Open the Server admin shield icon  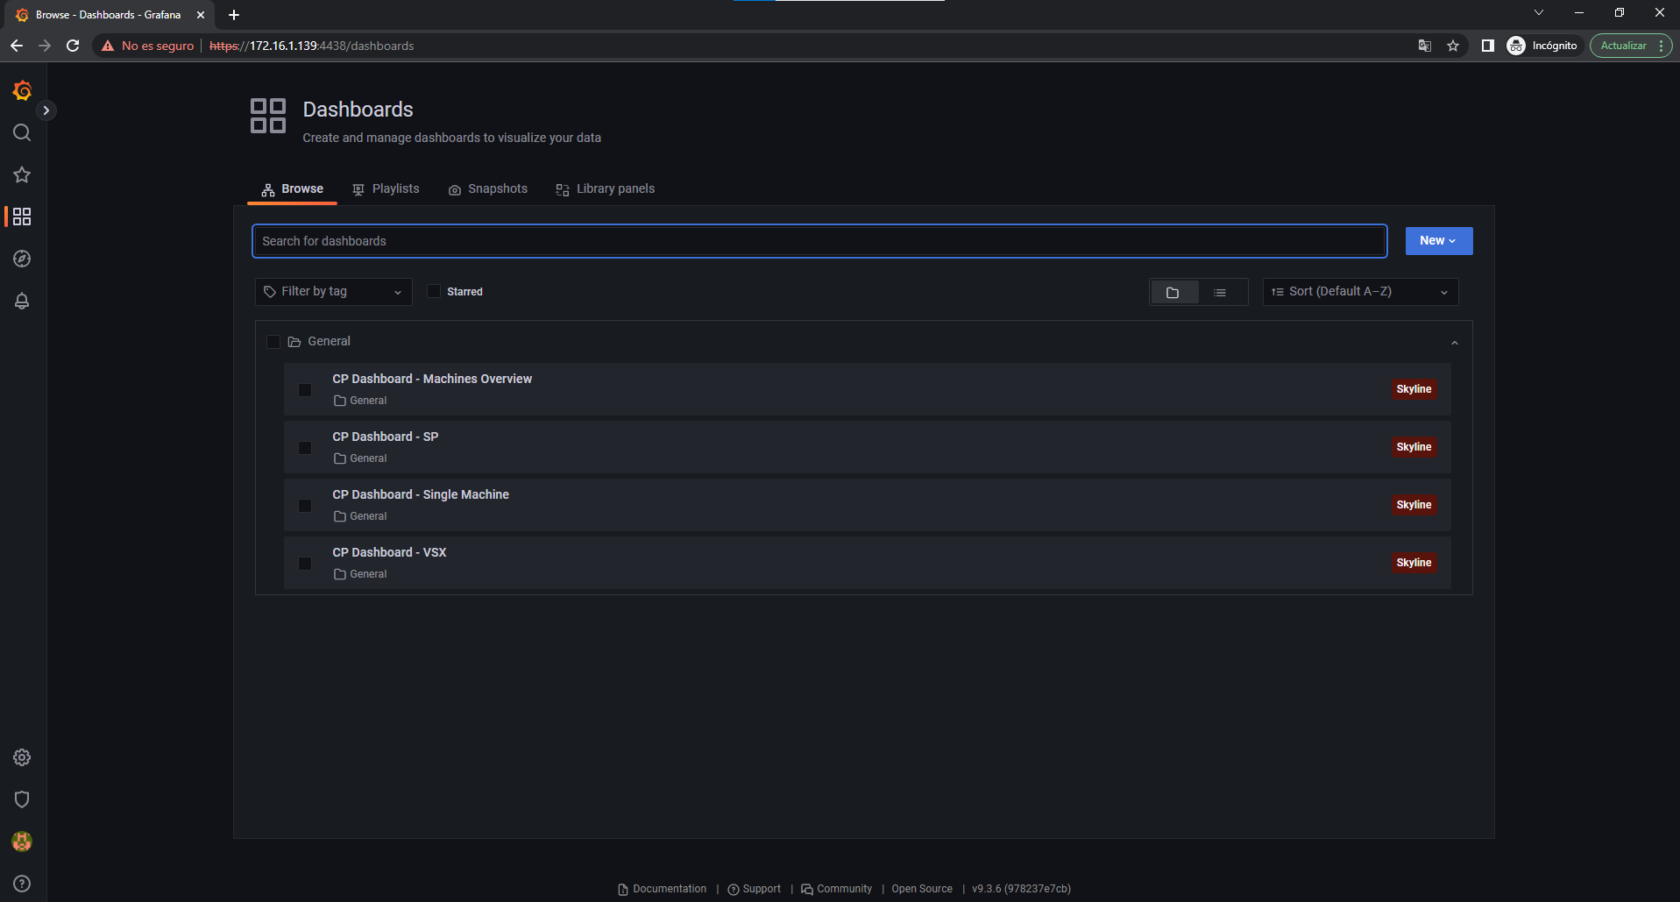point(22,799)
